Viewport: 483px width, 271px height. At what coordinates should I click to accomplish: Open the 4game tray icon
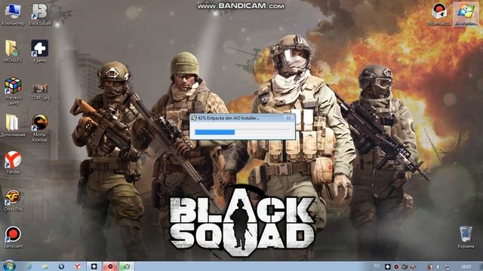388,266
